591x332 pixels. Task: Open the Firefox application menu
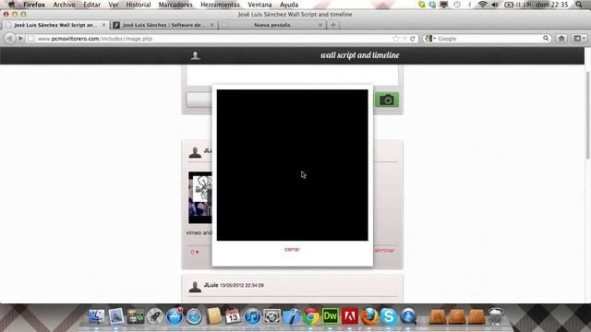pos(34,5)
